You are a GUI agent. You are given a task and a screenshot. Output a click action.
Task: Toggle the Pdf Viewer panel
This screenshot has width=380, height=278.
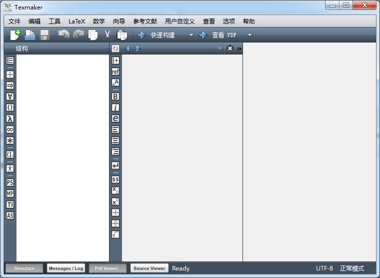click(x=107, y=268)
